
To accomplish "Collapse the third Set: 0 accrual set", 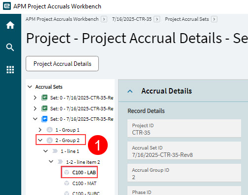I will pos(35,119).
